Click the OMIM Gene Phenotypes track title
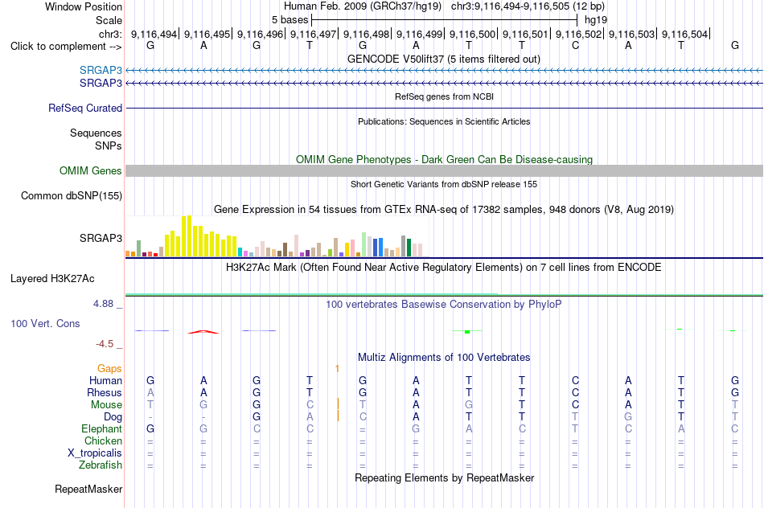The image size is (764, 508). (x=445, y=159)
